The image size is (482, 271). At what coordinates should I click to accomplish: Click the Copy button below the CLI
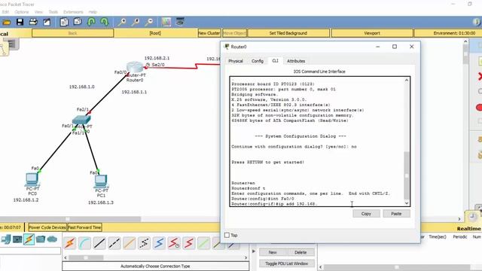tap(366, 214)
